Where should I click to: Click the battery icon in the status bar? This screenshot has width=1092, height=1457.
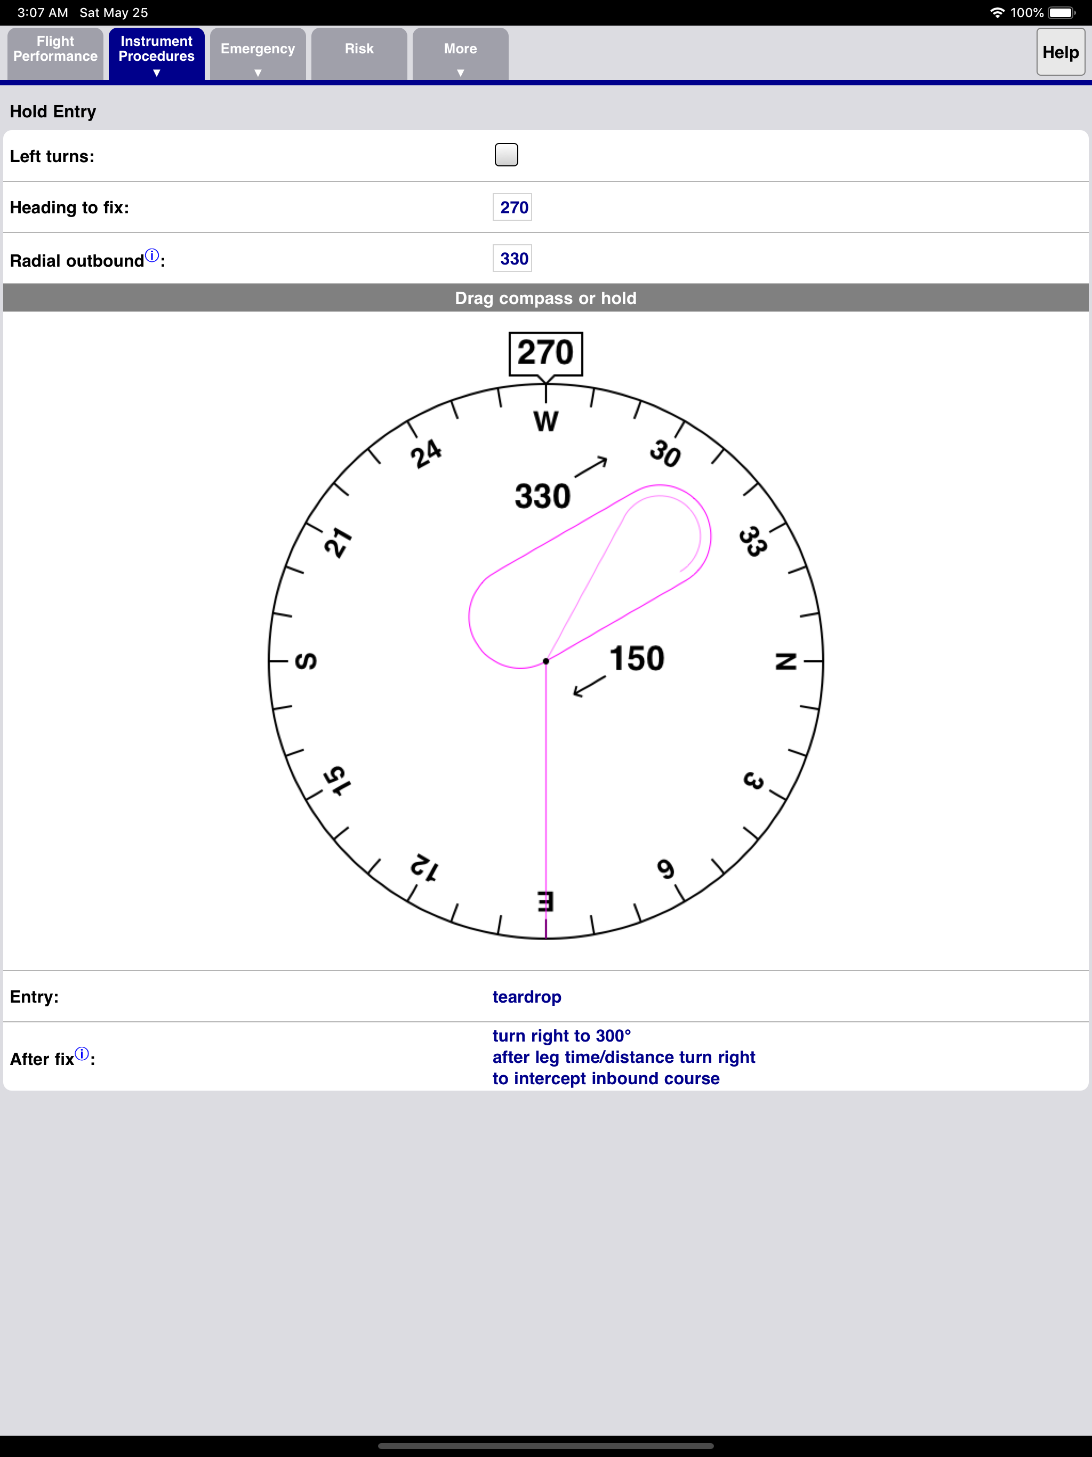1061,11
